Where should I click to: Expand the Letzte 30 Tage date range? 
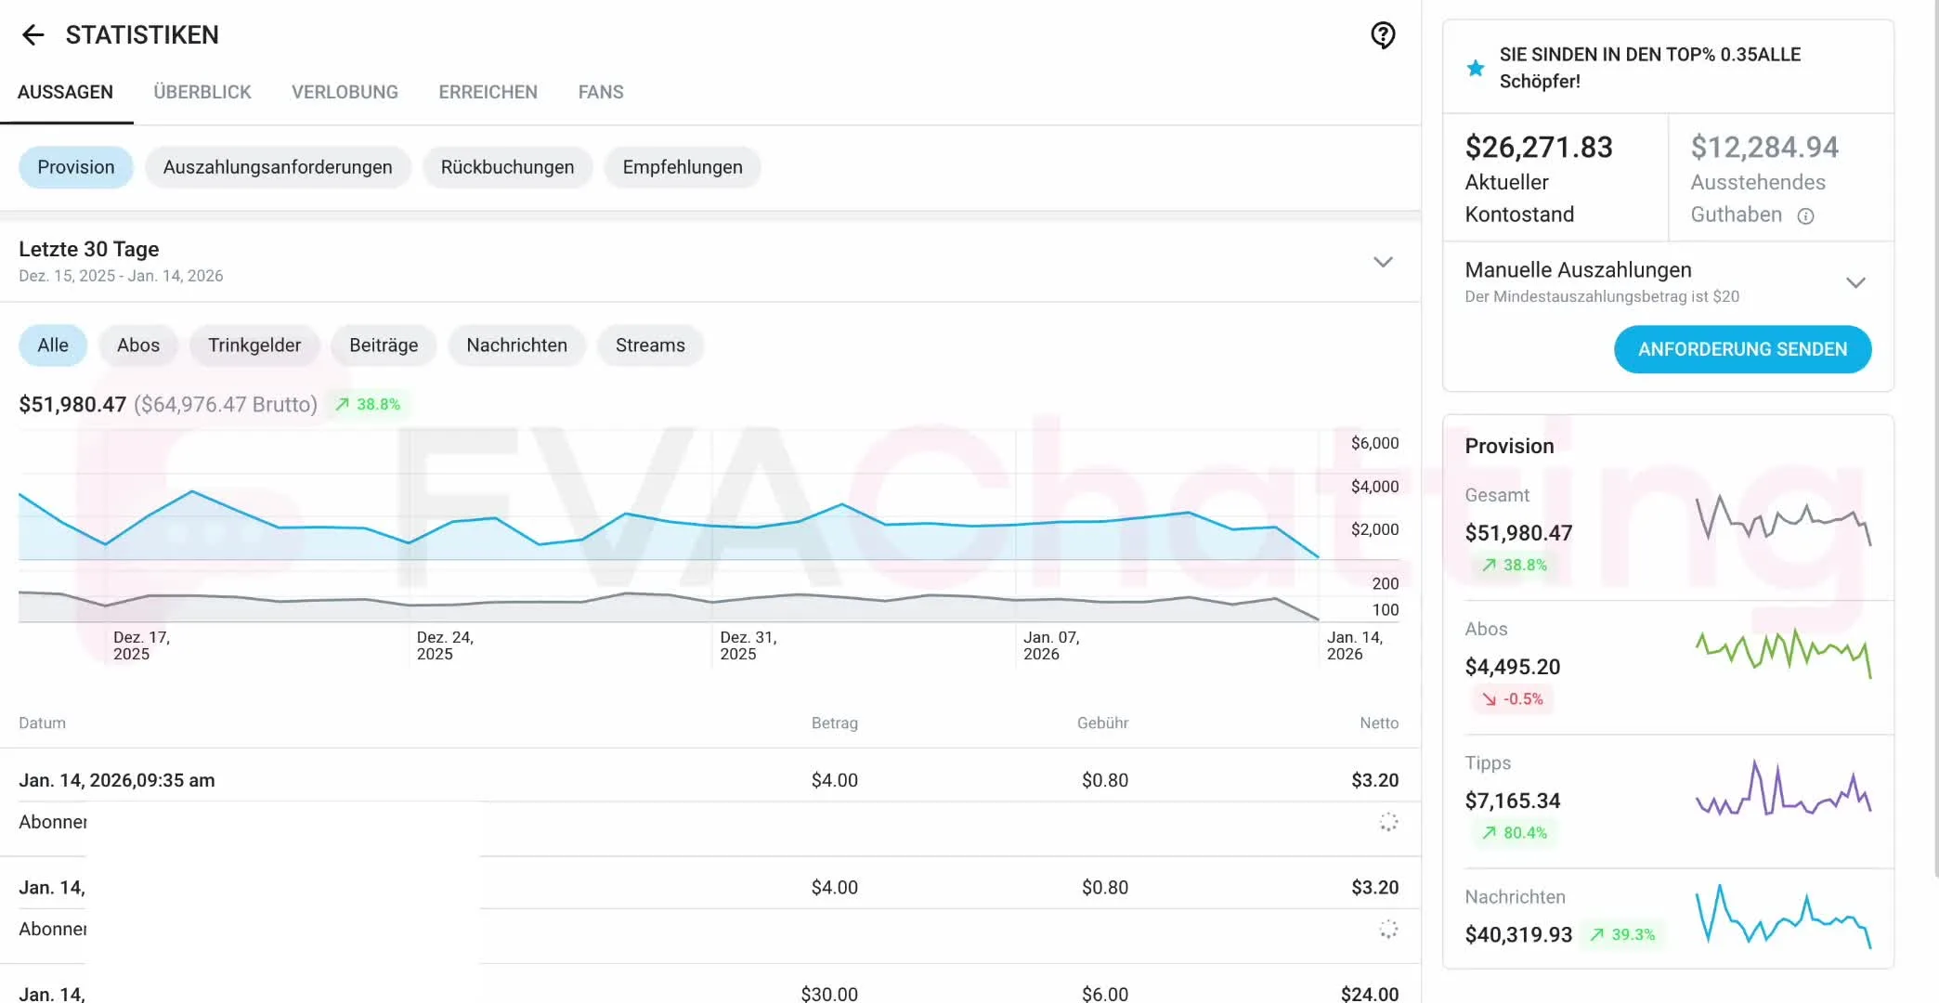pyautogui.click(x=1382, y=262)
